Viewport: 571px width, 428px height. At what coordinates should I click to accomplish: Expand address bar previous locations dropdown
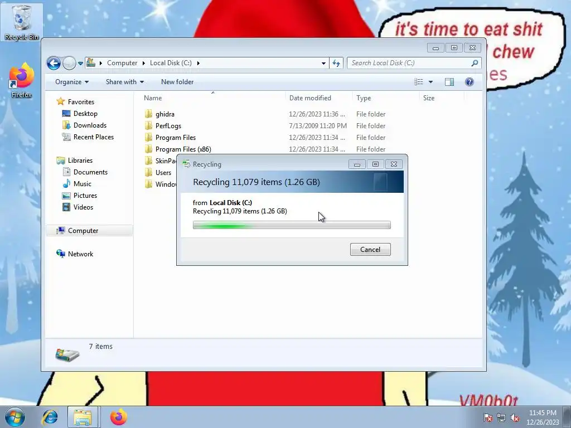[323, 64]
